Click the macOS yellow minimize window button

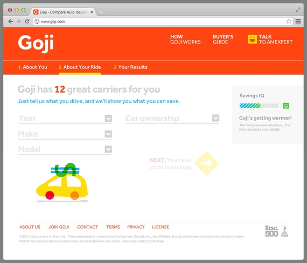pyautogui.click(x=17, y=10)
